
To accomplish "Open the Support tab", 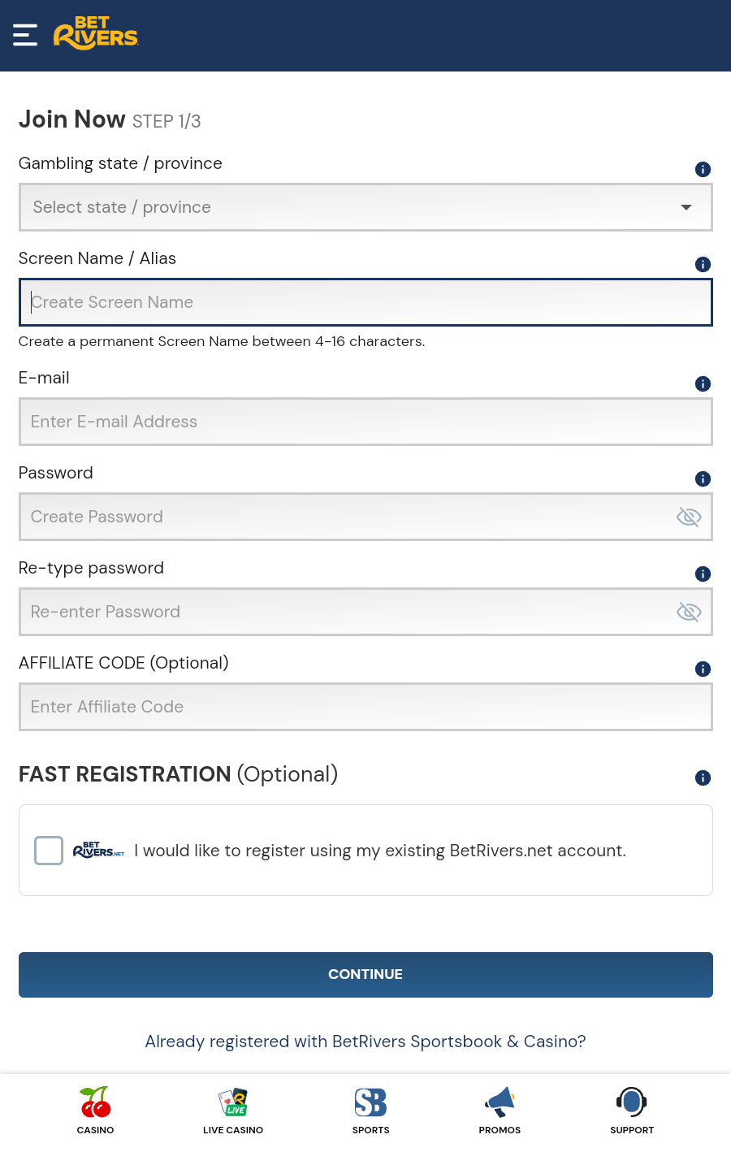I will [631, 1110].
